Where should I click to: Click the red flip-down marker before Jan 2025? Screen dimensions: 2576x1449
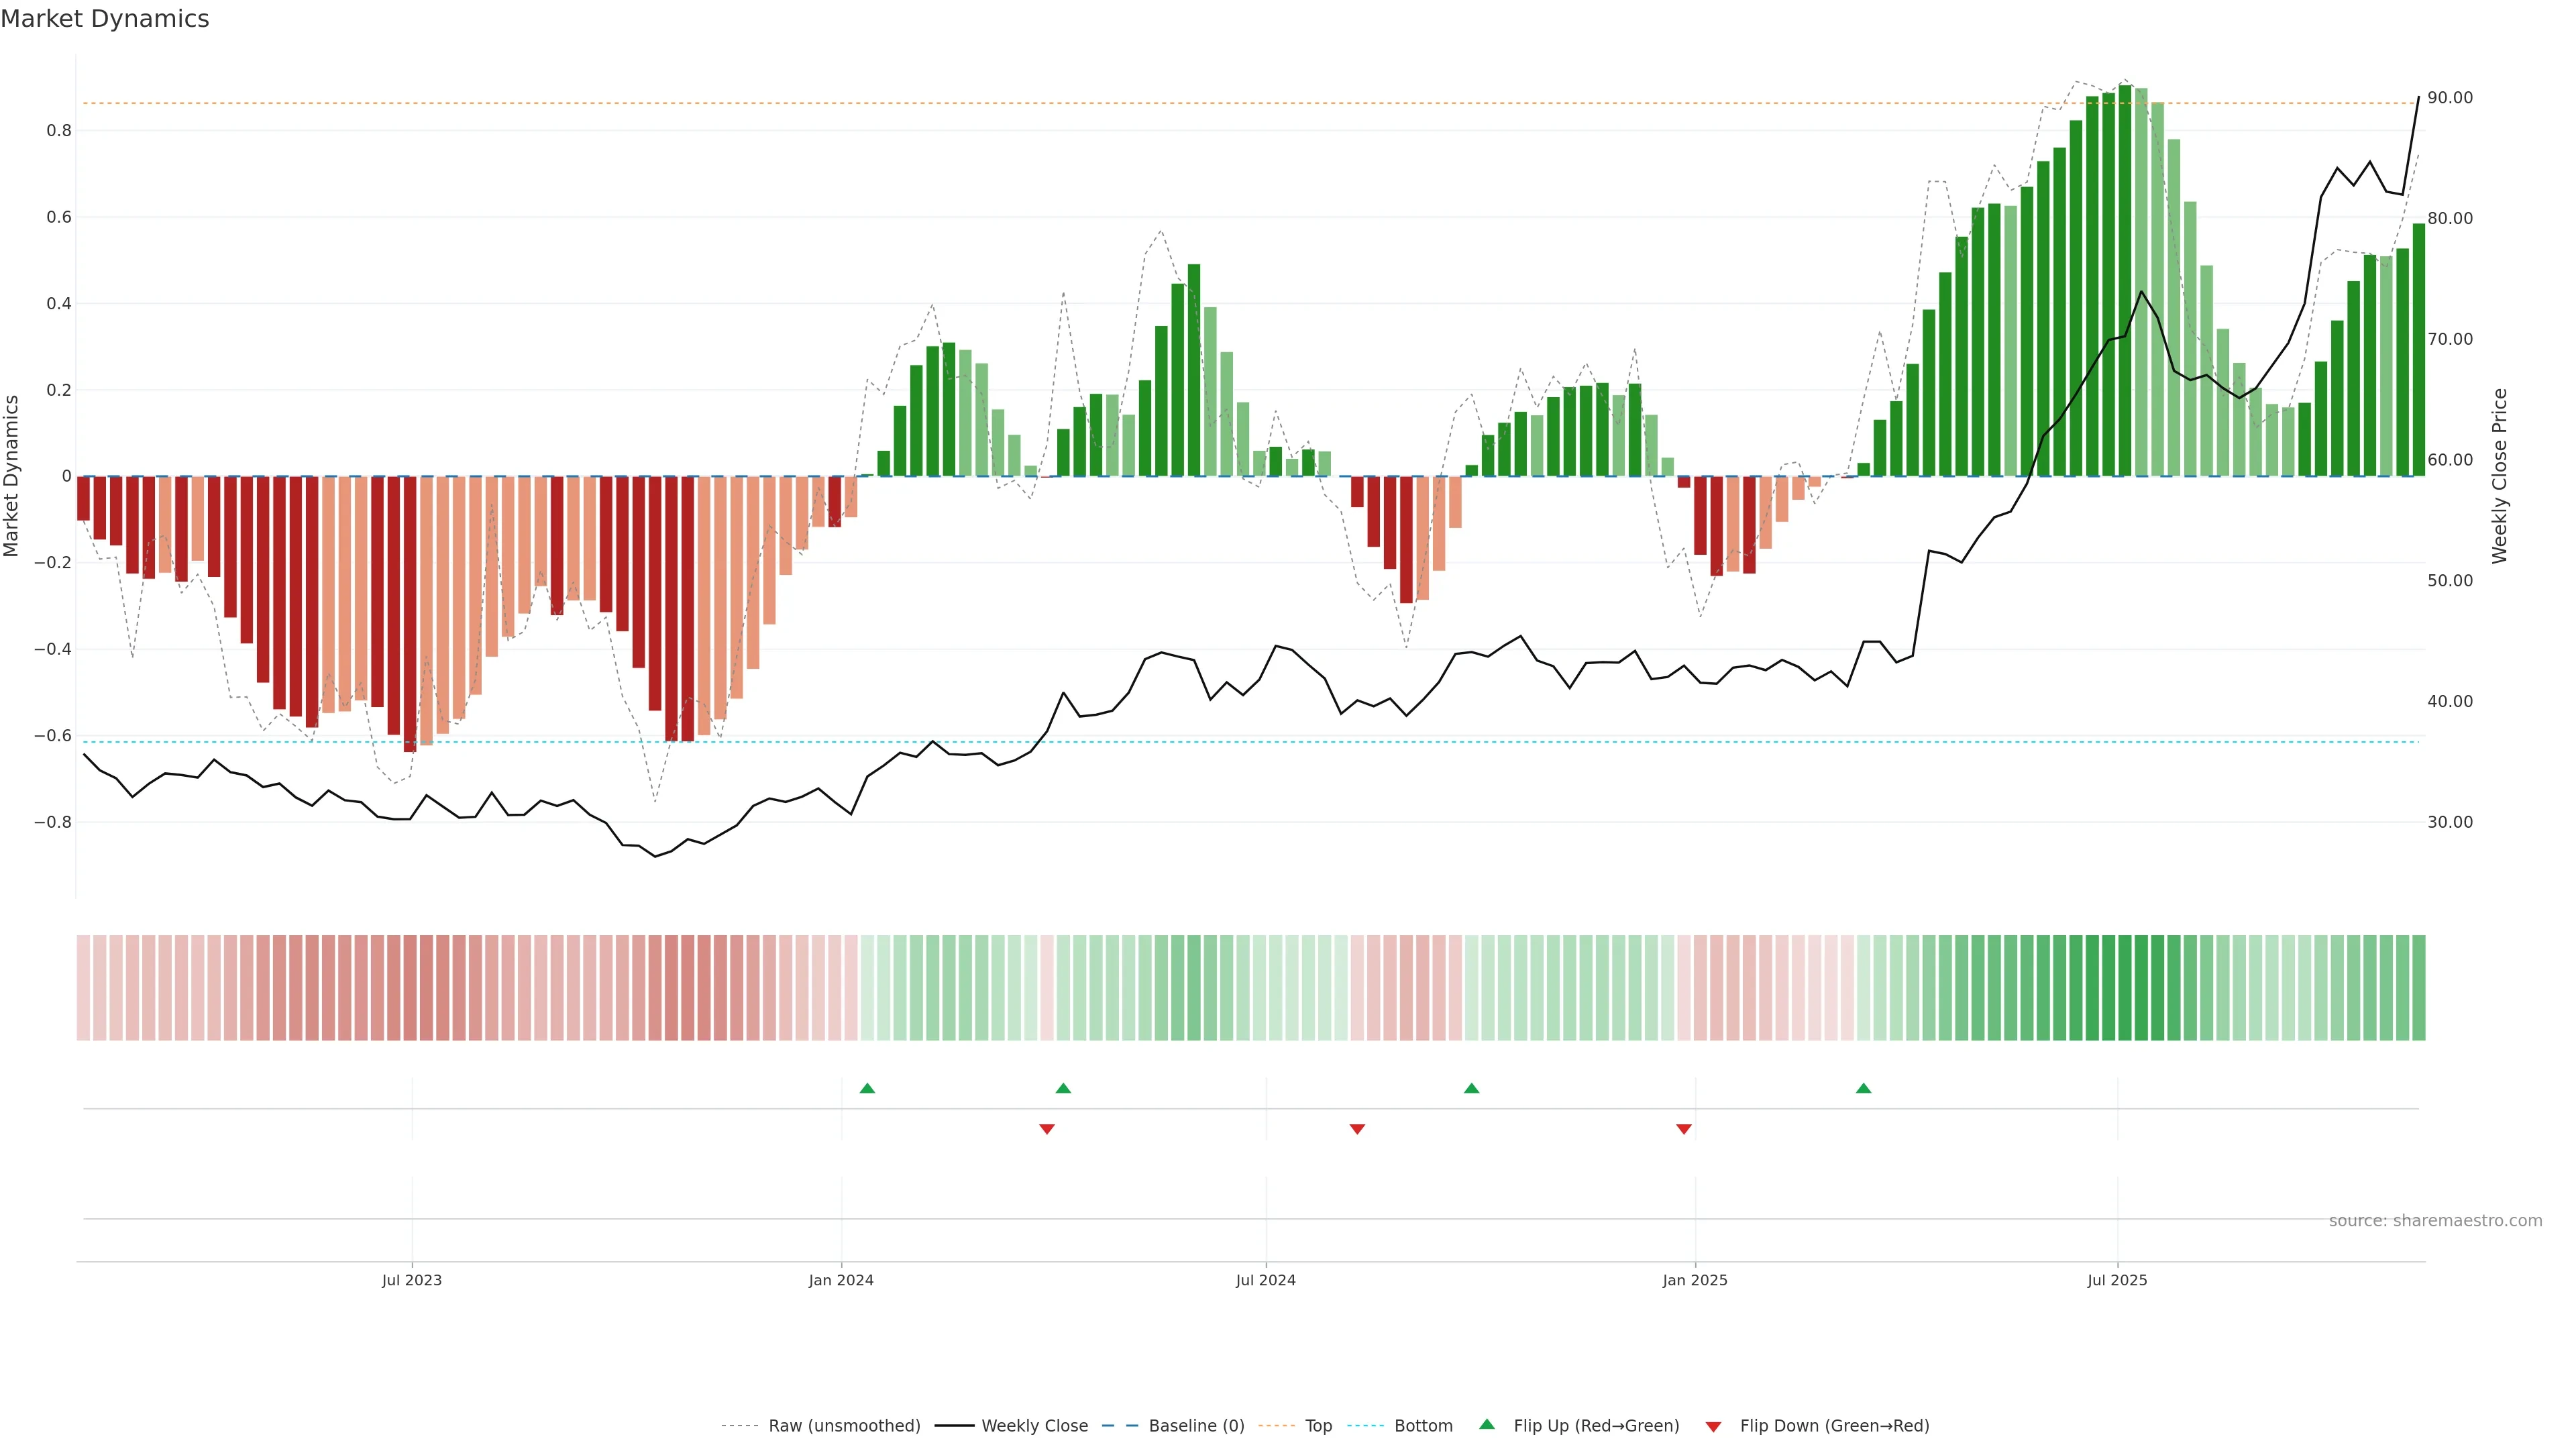(1684, 1129)
